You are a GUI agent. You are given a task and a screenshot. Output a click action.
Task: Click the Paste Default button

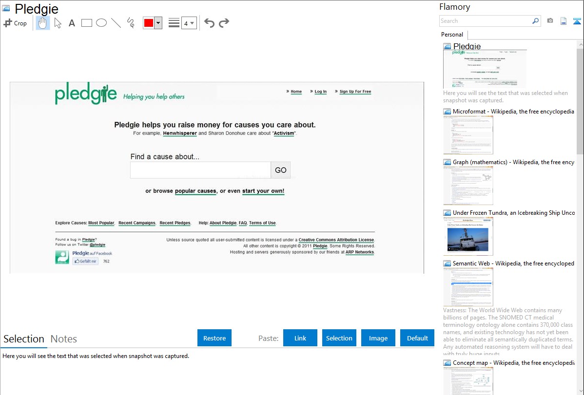[417, 338]
